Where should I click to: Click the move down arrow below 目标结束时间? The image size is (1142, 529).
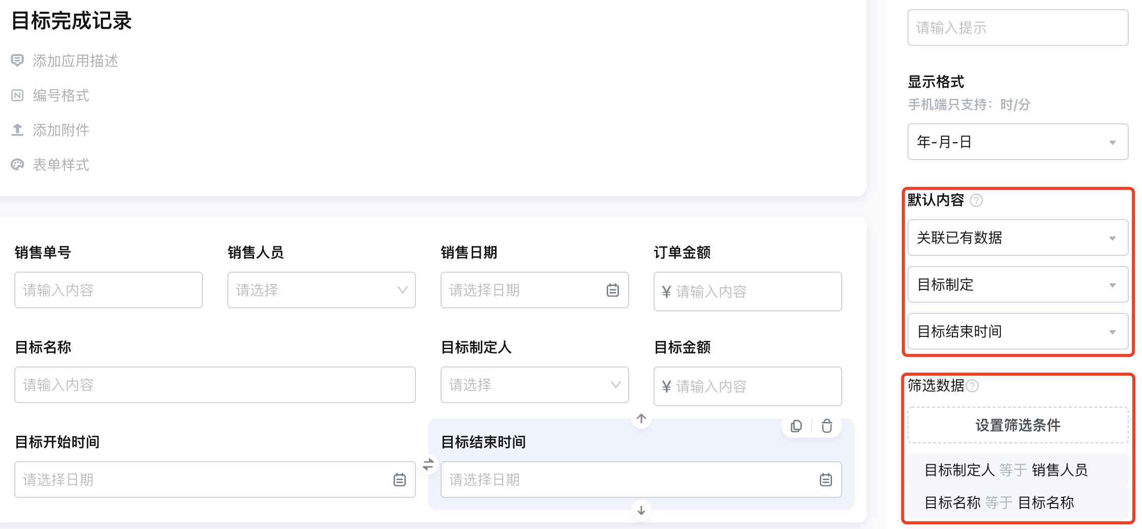[641, 510]
